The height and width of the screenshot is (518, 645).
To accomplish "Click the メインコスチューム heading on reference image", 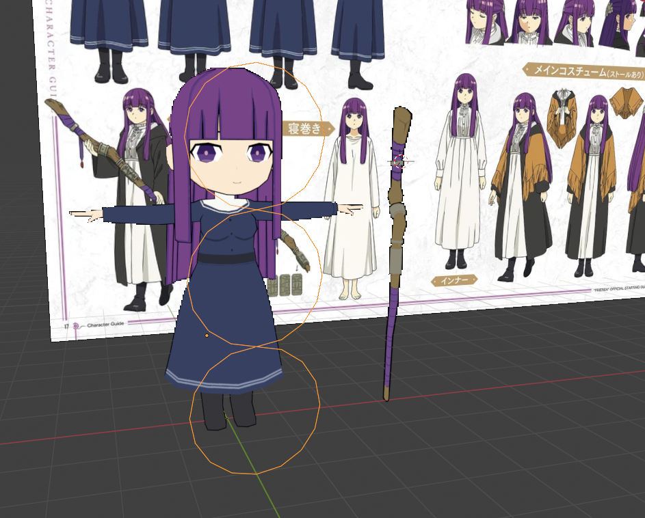I will [x=583, y=71].
